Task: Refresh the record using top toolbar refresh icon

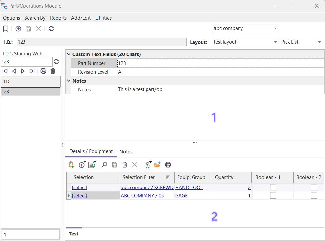Action: pos(51,29)
